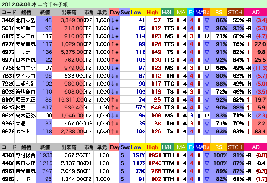267x183 pixels.
Task: Click the down-arrow plus Day mark in 8039 row
Action: (x=115, y=92)
